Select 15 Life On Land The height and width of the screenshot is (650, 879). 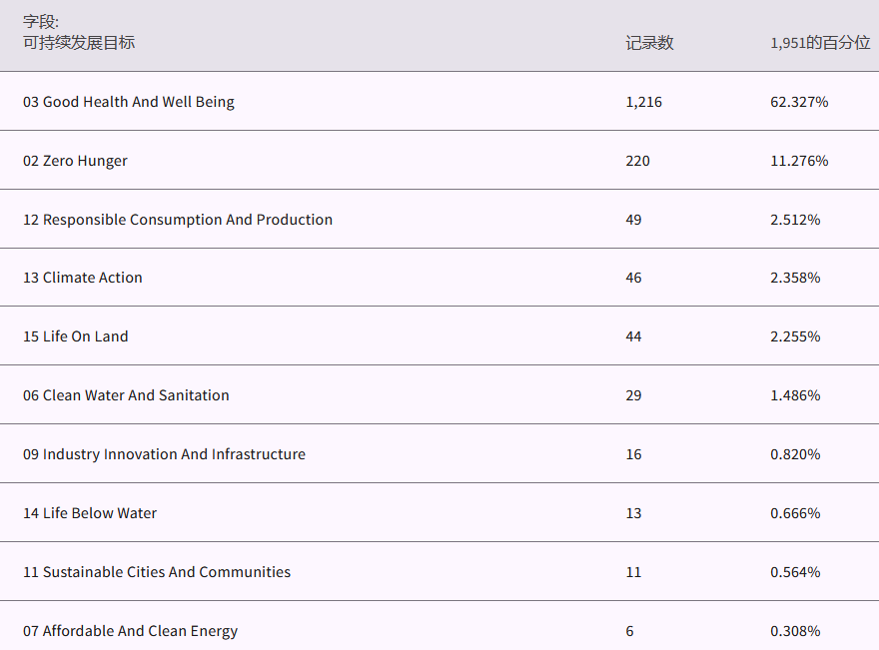pyautogui.click(x=76, y=336)
